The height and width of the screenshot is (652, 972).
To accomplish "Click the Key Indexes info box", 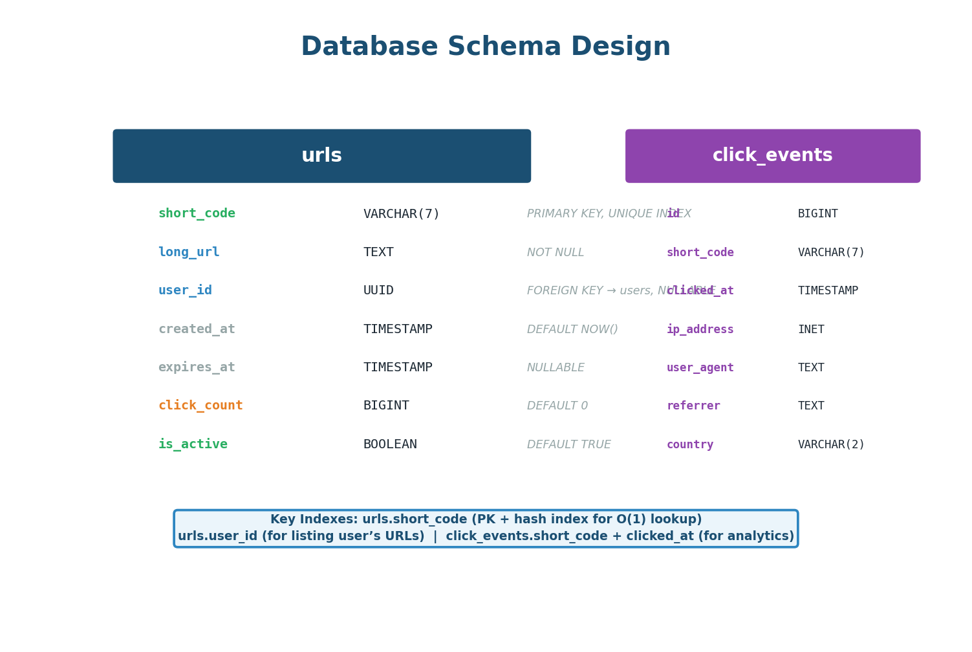I will [486, 528].
